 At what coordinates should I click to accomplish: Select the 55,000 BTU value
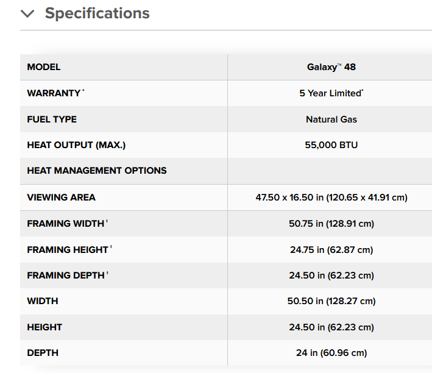click(331, 144)
